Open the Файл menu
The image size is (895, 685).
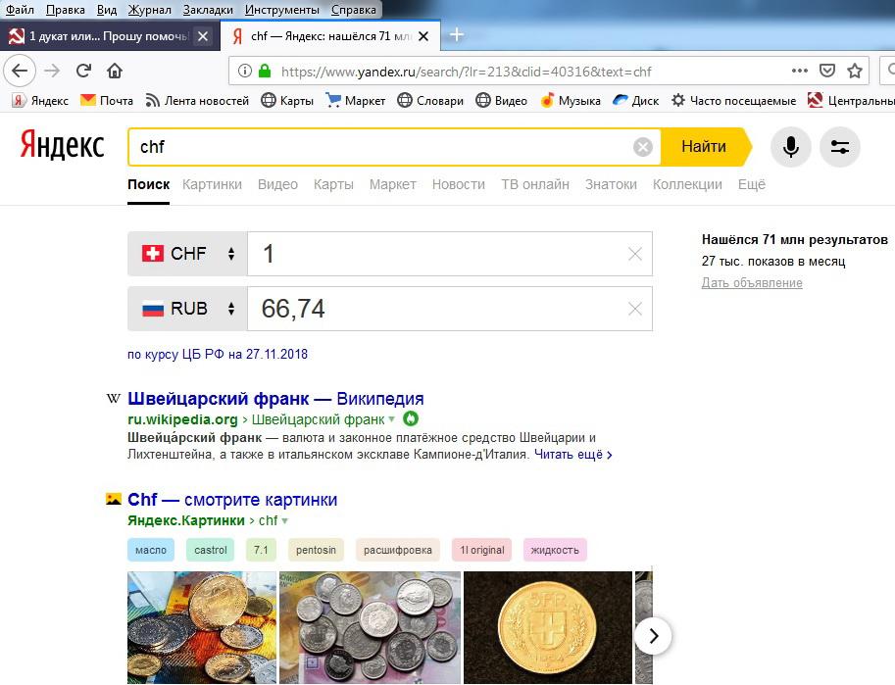point(20,10)
